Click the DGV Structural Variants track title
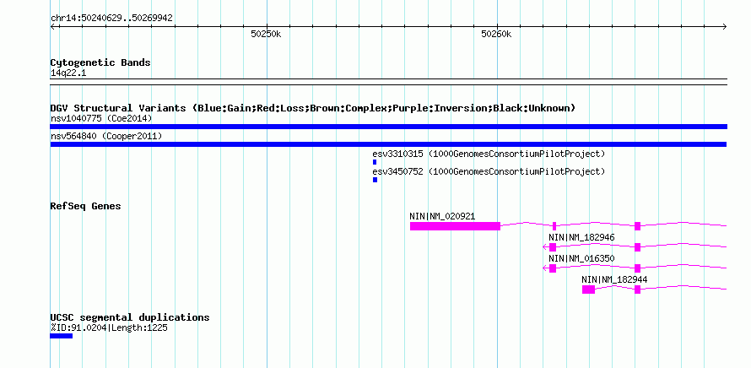751x368 pixels. pyautogui.click(x=313, y=108)
